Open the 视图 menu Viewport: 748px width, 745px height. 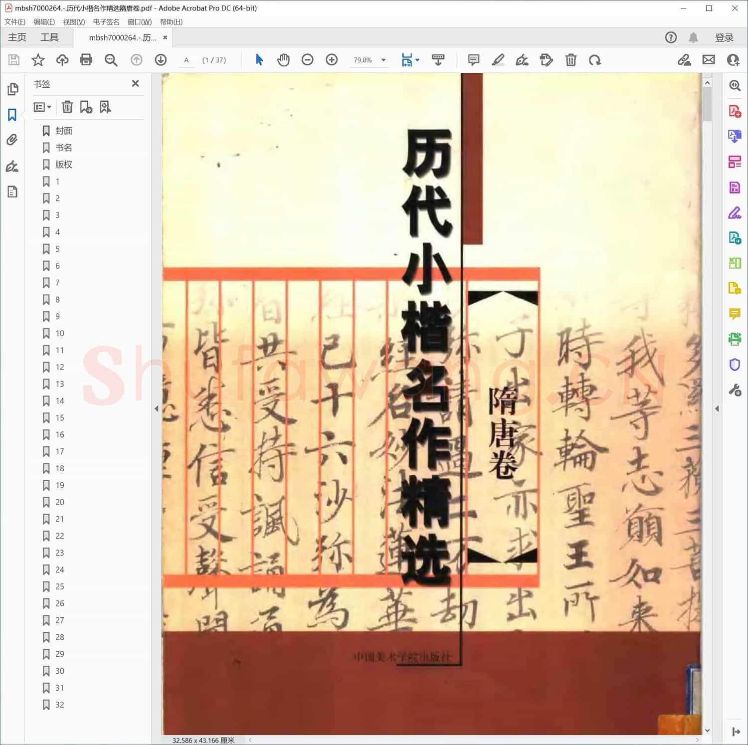[x=73, y=22]
